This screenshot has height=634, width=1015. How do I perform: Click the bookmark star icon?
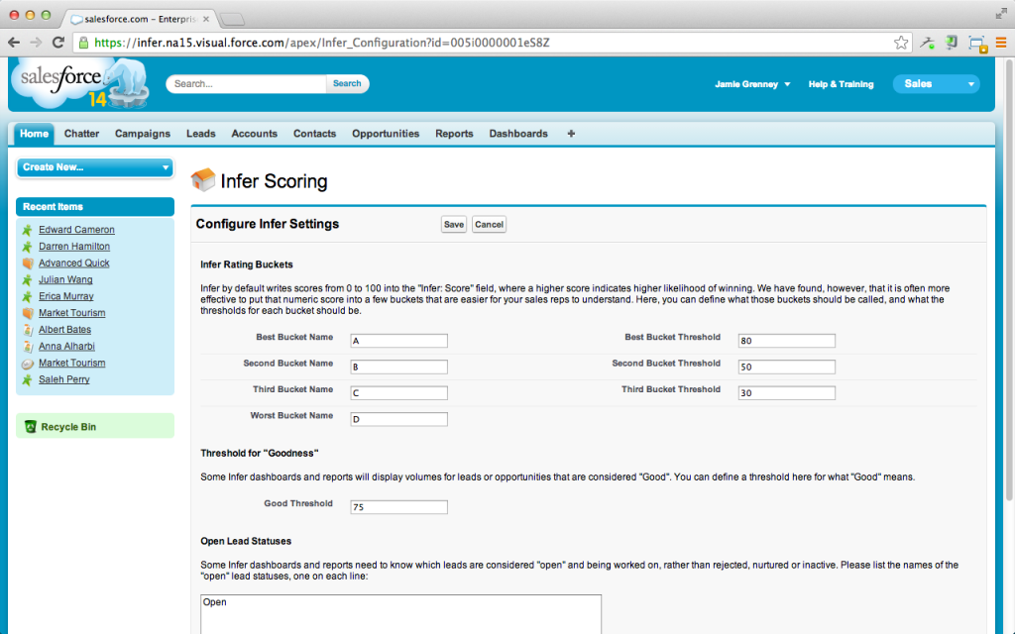pos(900,43)
